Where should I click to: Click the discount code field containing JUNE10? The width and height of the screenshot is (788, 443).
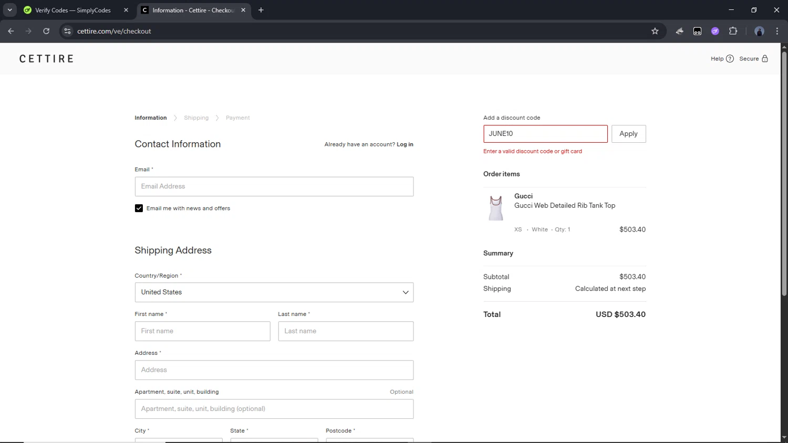click(x=545, y=134)
